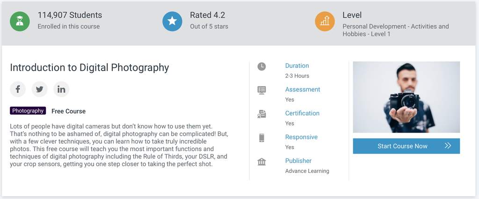Click the orange level chart icon
The width and height of the screenshot is (479, 199).
[x=325, y=21]
